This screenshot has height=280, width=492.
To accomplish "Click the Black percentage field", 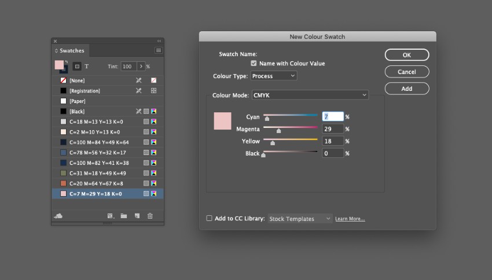I will tap(333, 153).
